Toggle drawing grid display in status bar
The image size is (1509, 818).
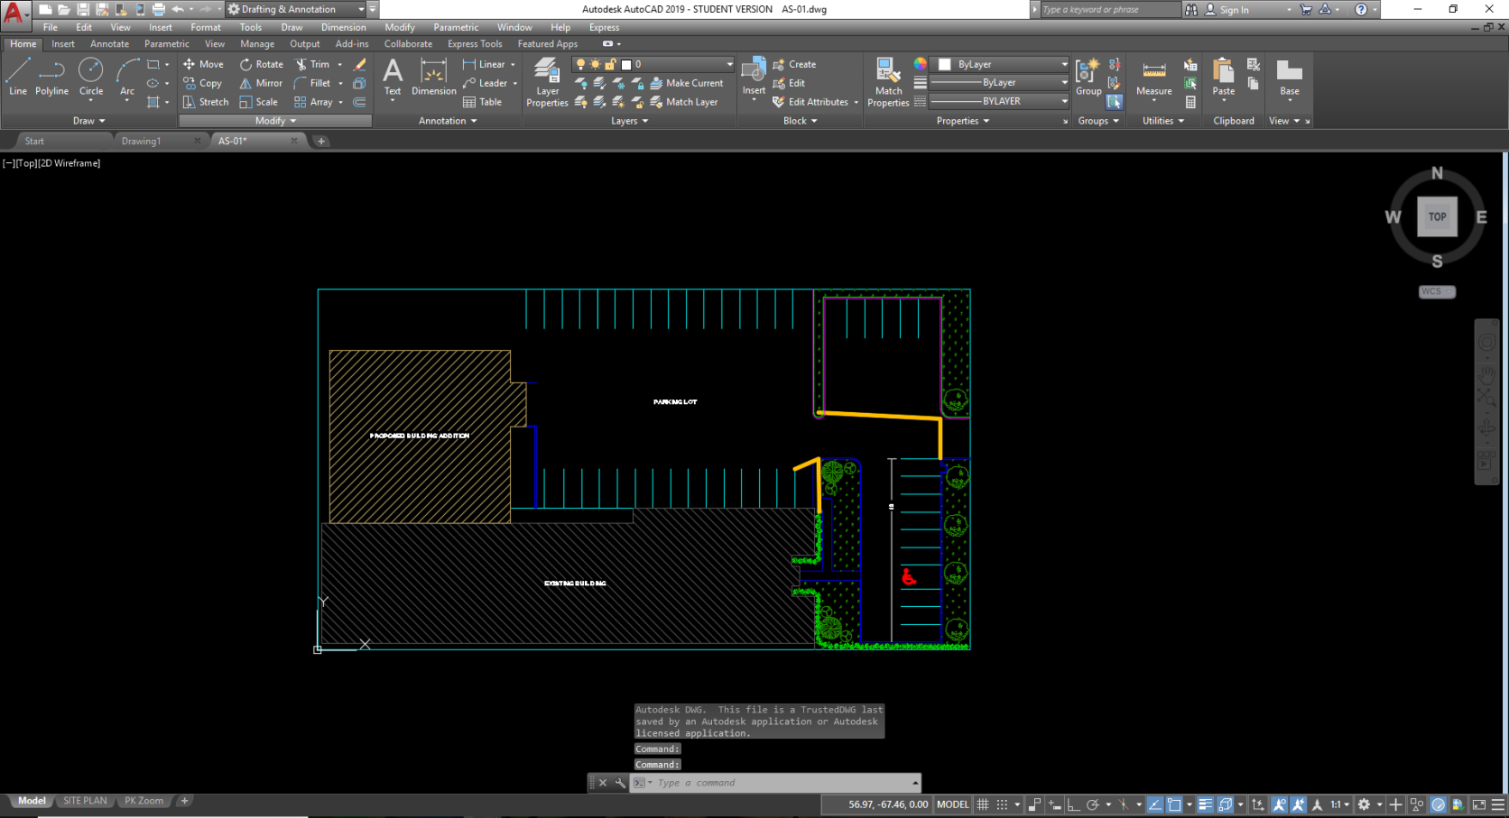(x=983, y=804)
